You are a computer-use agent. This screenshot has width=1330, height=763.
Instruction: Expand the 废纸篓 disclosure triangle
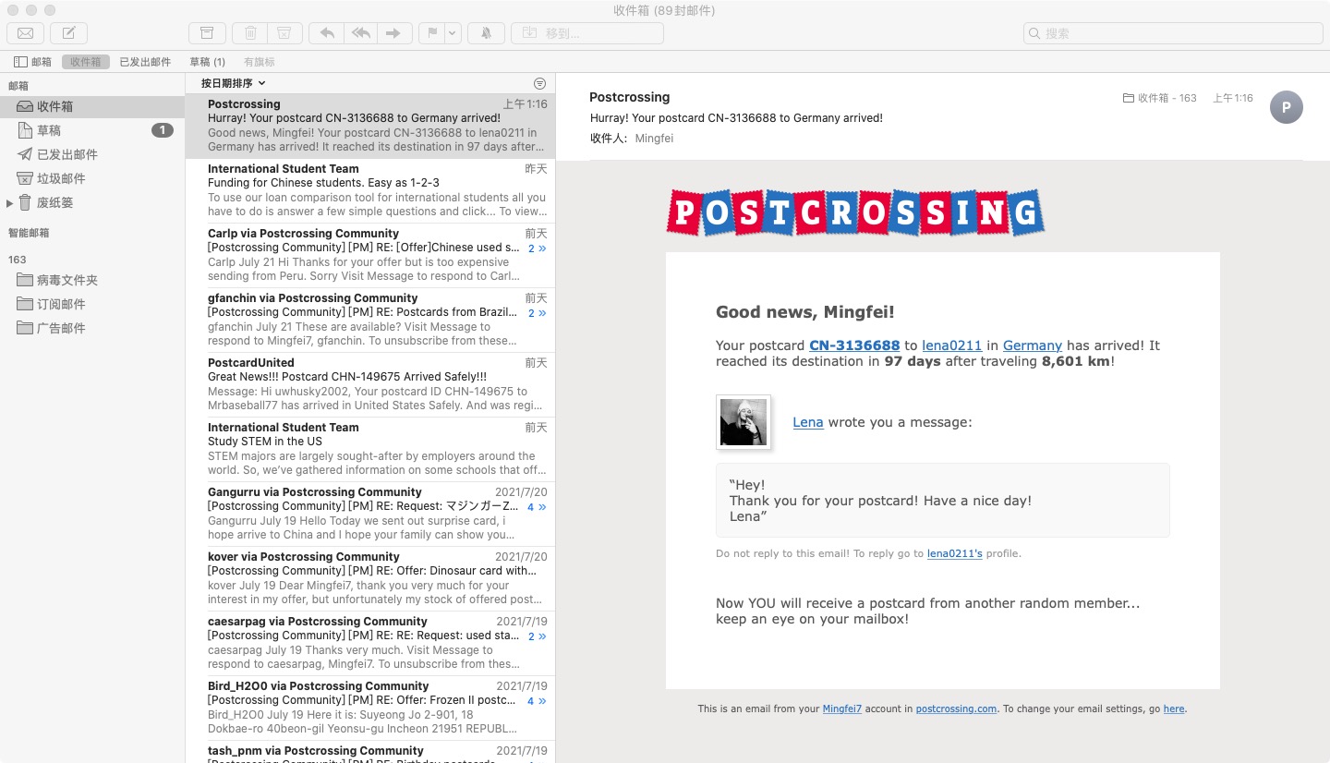[9, 202]
